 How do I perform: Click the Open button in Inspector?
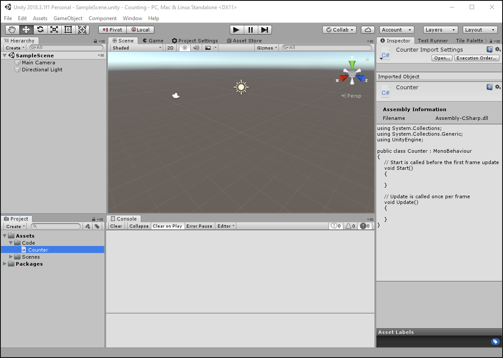coord(442,58)
